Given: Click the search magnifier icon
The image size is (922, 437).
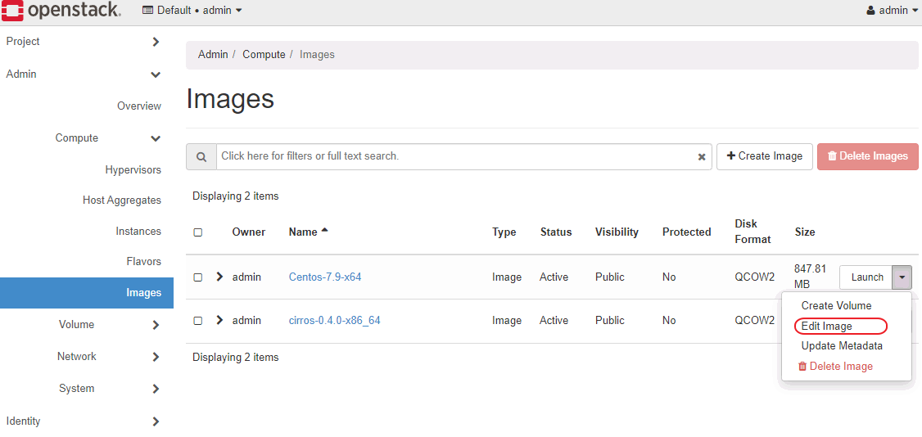Looking at the screenshot, I should pos(201,156).
